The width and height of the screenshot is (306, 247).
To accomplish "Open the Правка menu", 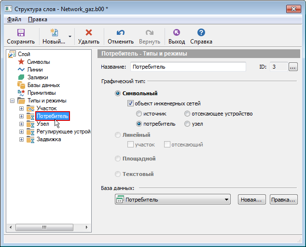I will coord(38,19).
